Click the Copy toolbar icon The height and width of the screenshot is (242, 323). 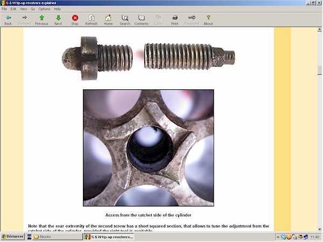tap(158, 18)
